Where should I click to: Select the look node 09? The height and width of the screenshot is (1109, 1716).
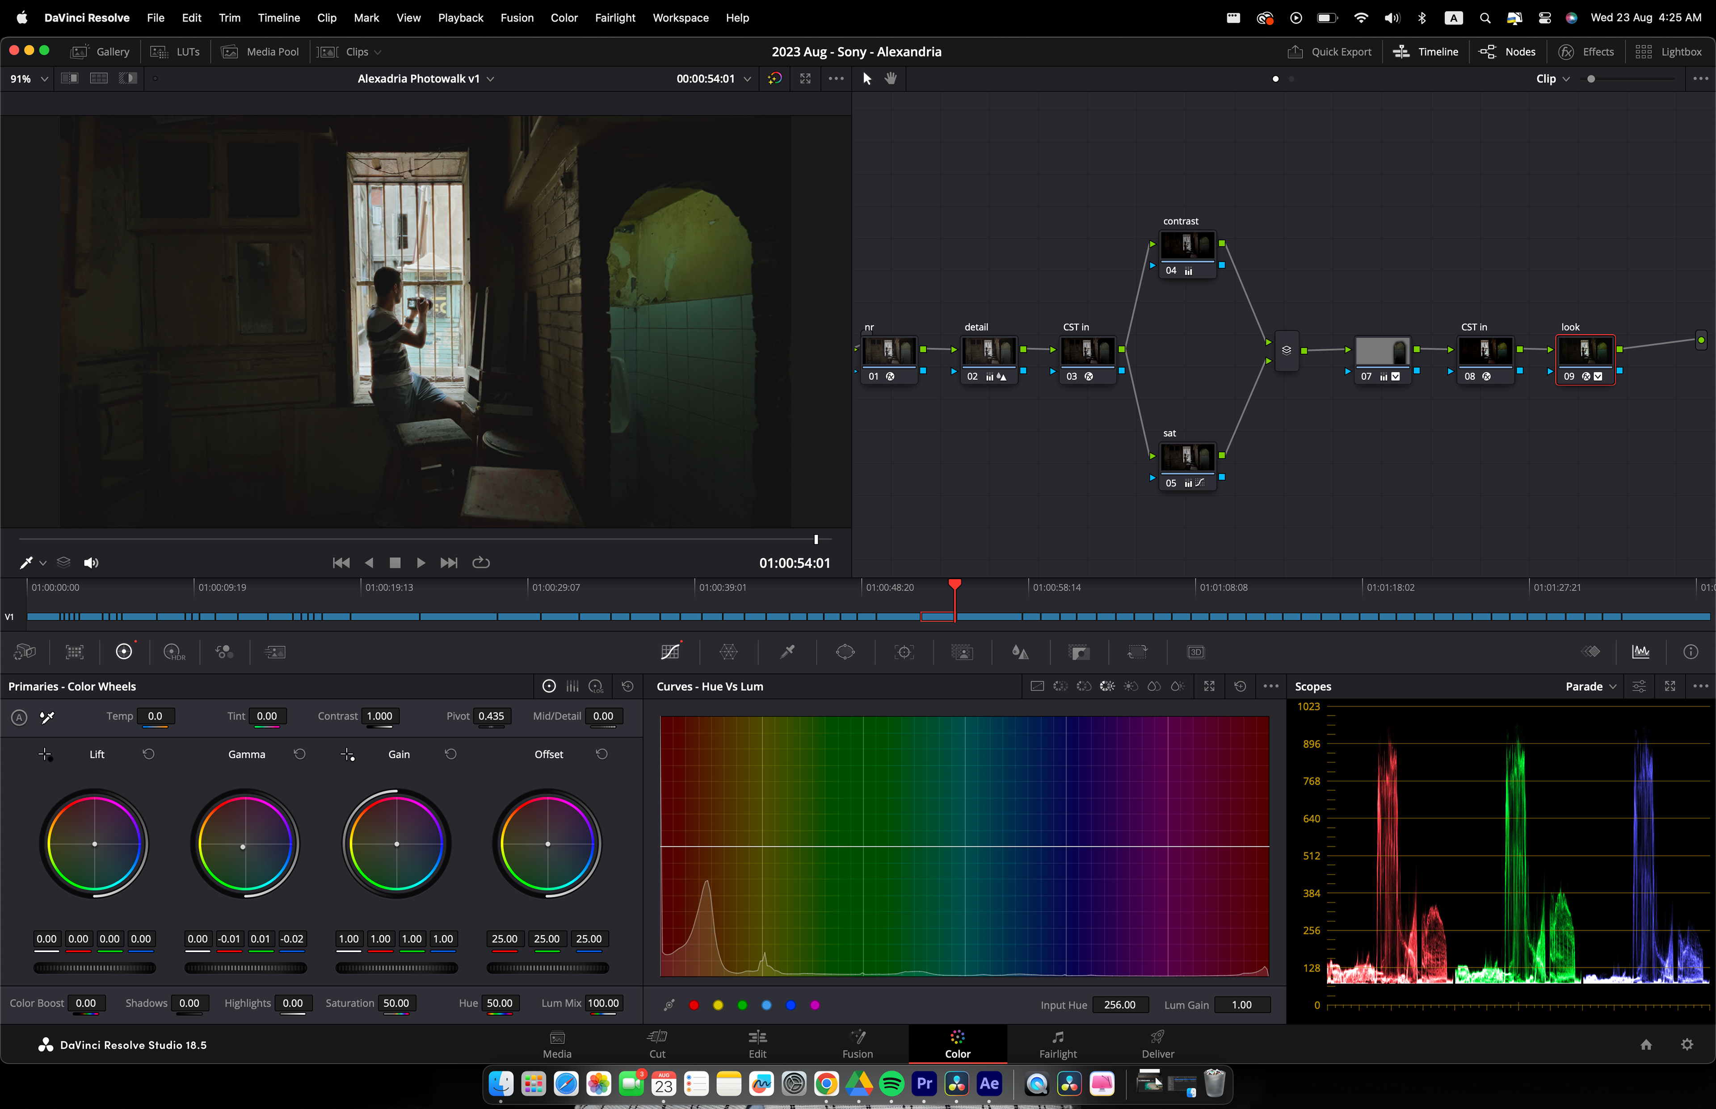pyautogui.click(x=1585, y=352)
